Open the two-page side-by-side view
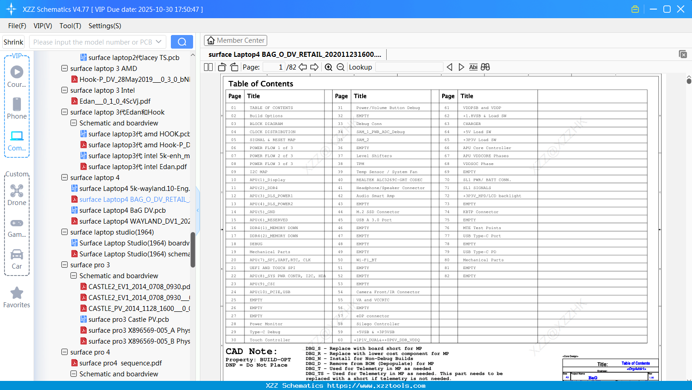 click(x=208, y=67)
